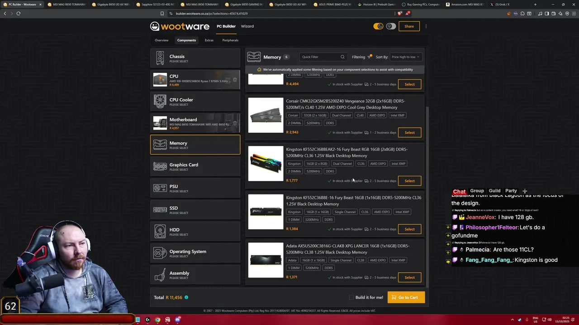This screenshot has height=325, width=579.
Task: Click the Wootware smiley logo
Action: 155,26
